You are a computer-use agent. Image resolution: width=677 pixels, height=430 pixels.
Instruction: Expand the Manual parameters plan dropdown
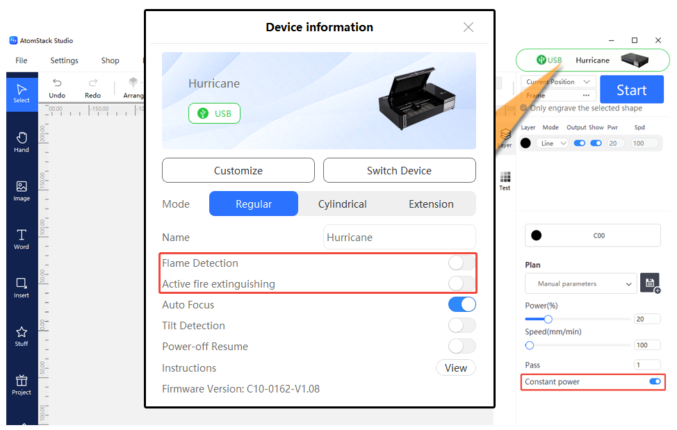(580, 283)
